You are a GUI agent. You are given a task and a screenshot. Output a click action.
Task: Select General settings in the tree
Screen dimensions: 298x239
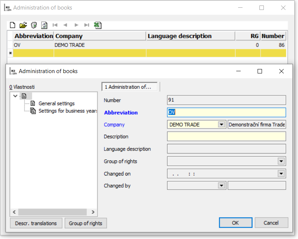pos(56,104)
